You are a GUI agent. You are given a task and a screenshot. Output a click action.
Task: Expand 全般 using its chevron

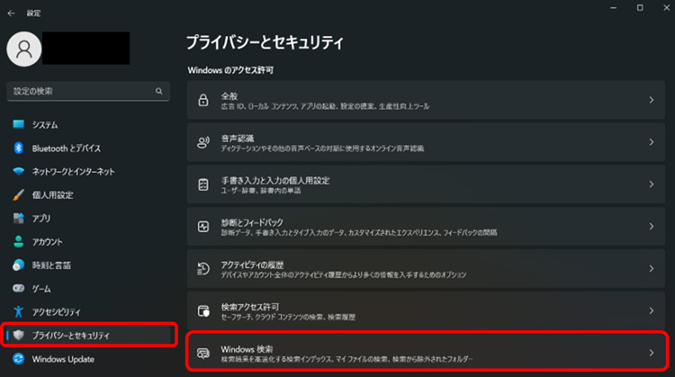coord(652,100)
